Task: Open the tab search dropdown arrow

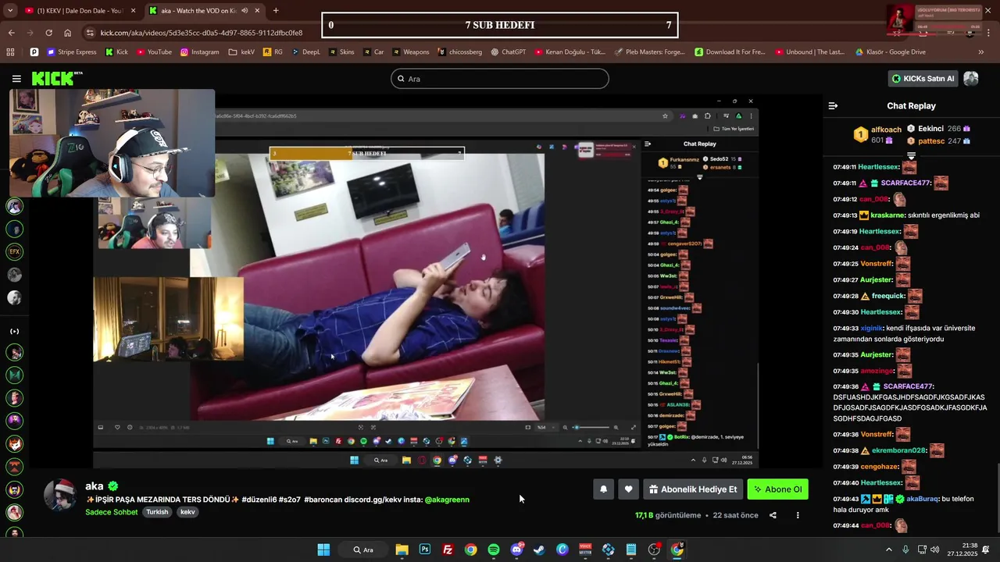Action: [9, 11]
